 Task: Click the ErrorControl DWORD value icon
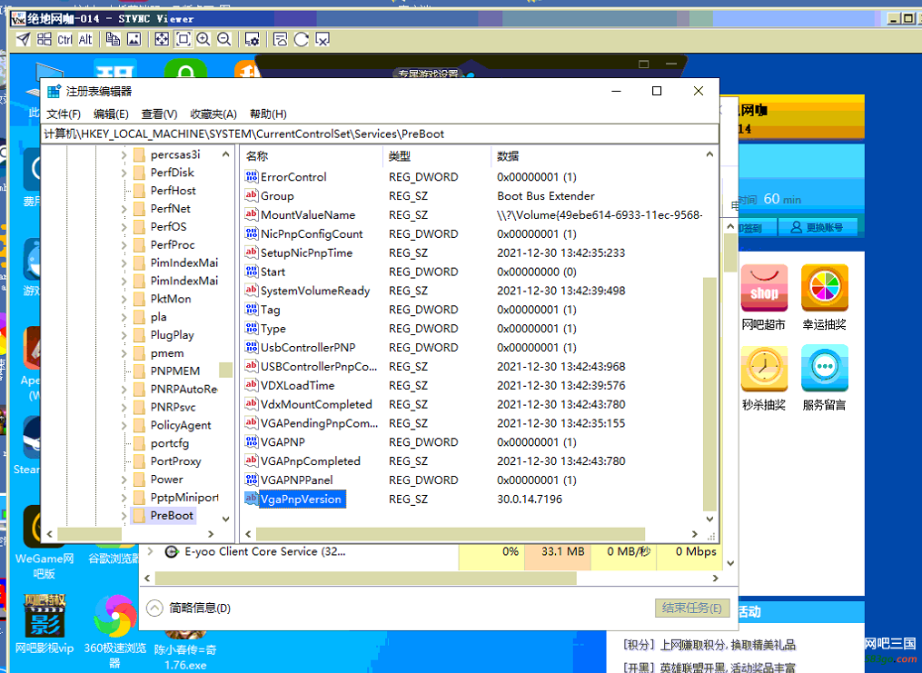(x=251, y=176)
